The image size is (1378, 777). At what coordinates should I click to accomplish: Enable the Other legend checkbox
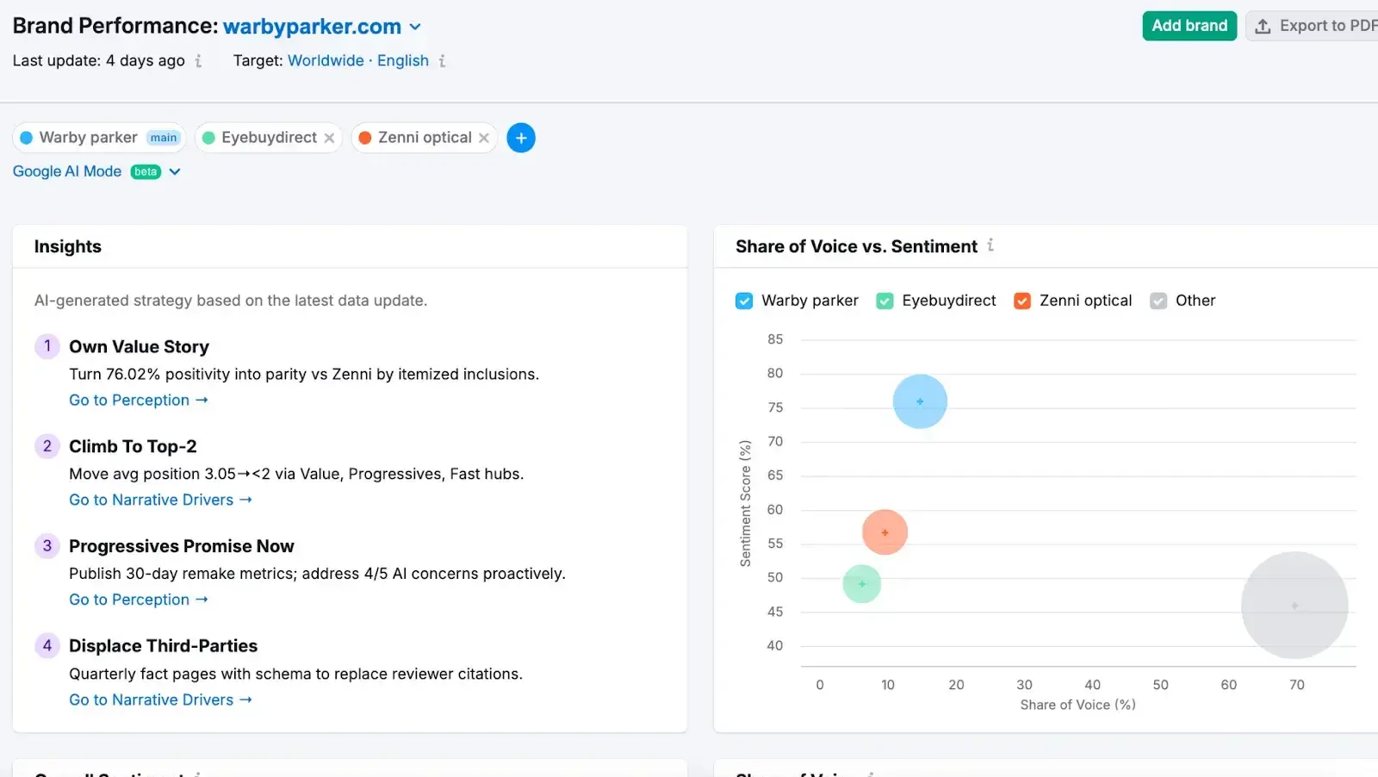1158,301
